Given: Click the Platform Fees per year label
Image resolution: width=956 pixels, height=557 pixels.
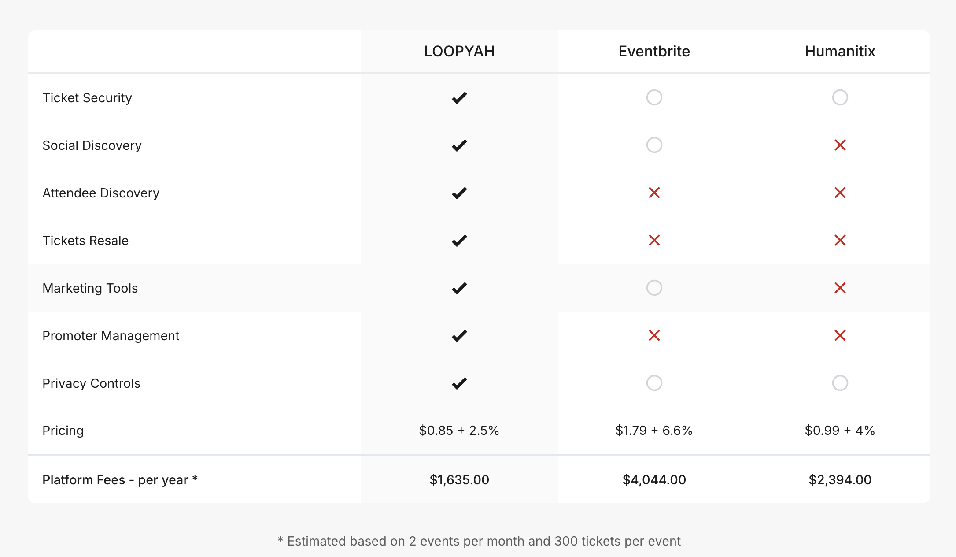Looking at the screenshot, I should click(x=120, y=480).
